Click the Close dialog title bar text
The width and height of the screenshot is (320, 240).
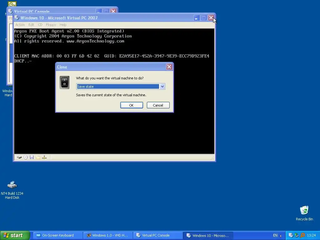click(62, 67)
